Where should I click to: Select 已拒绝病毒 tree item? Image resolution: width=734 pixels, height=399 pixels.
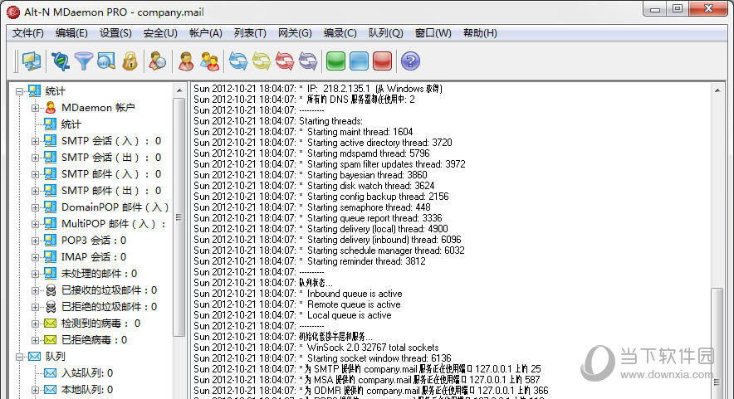point(94,340)
